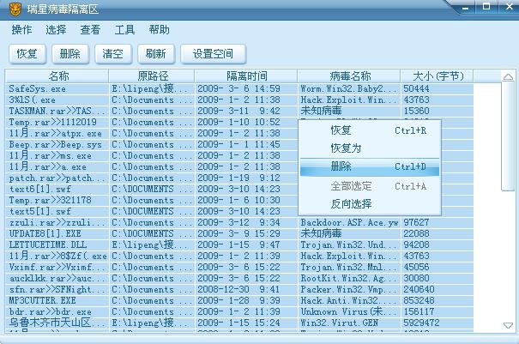The width and height of the screenshot is (519, 344).
Task: Open the 查看 menu
Action: tap(90, 30)
